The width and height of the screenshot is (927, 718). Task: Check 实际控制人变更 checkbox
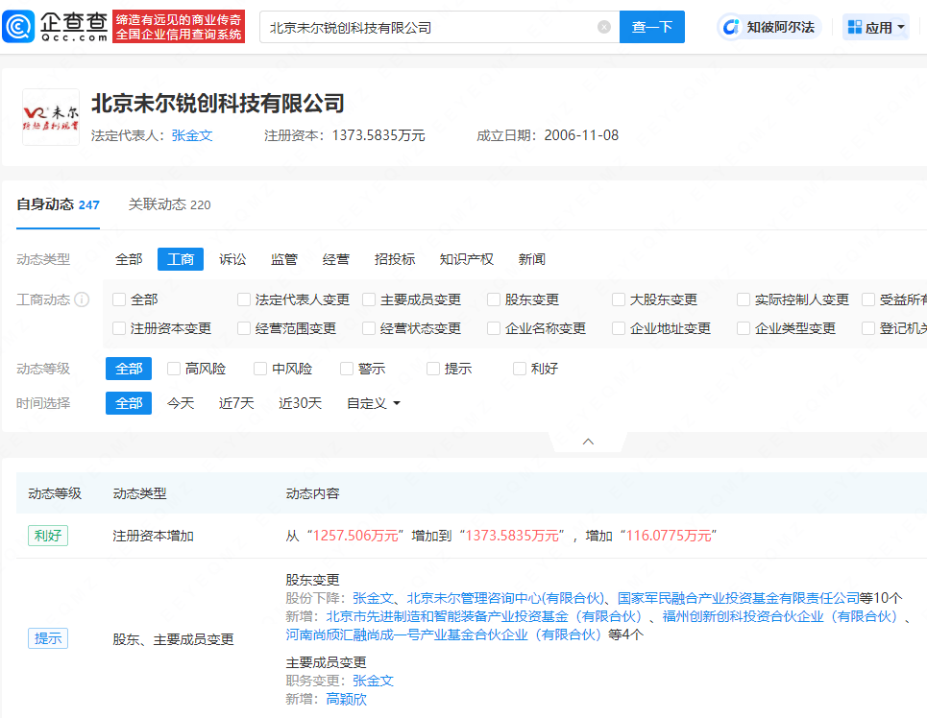744,300
